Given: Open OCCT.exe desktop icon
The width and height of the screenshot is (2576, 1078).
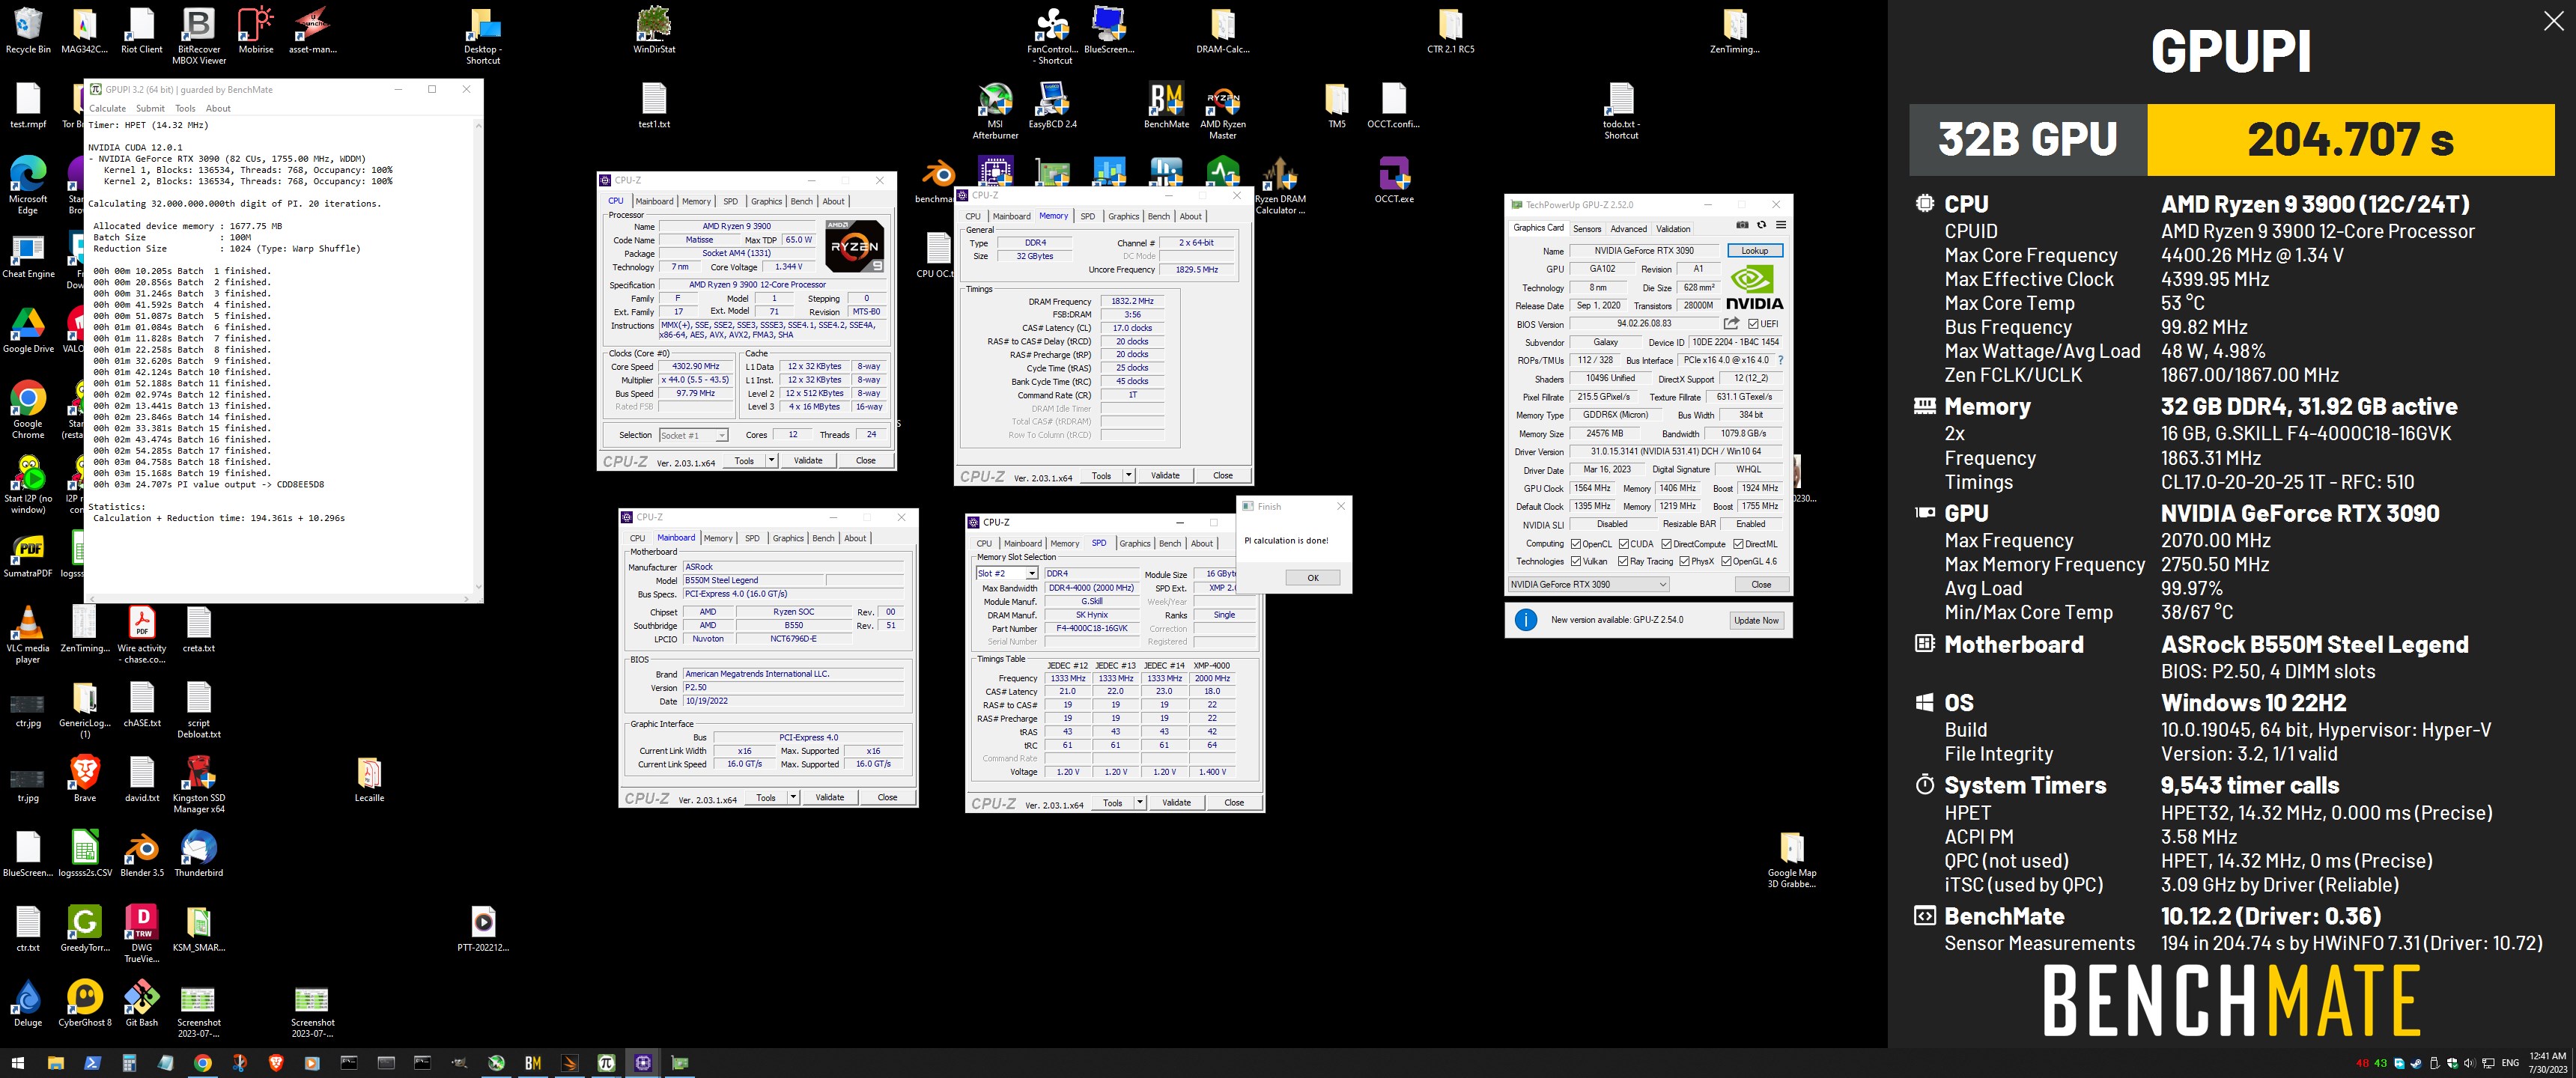Looking at the screenshot, I should coord(1394,180).
